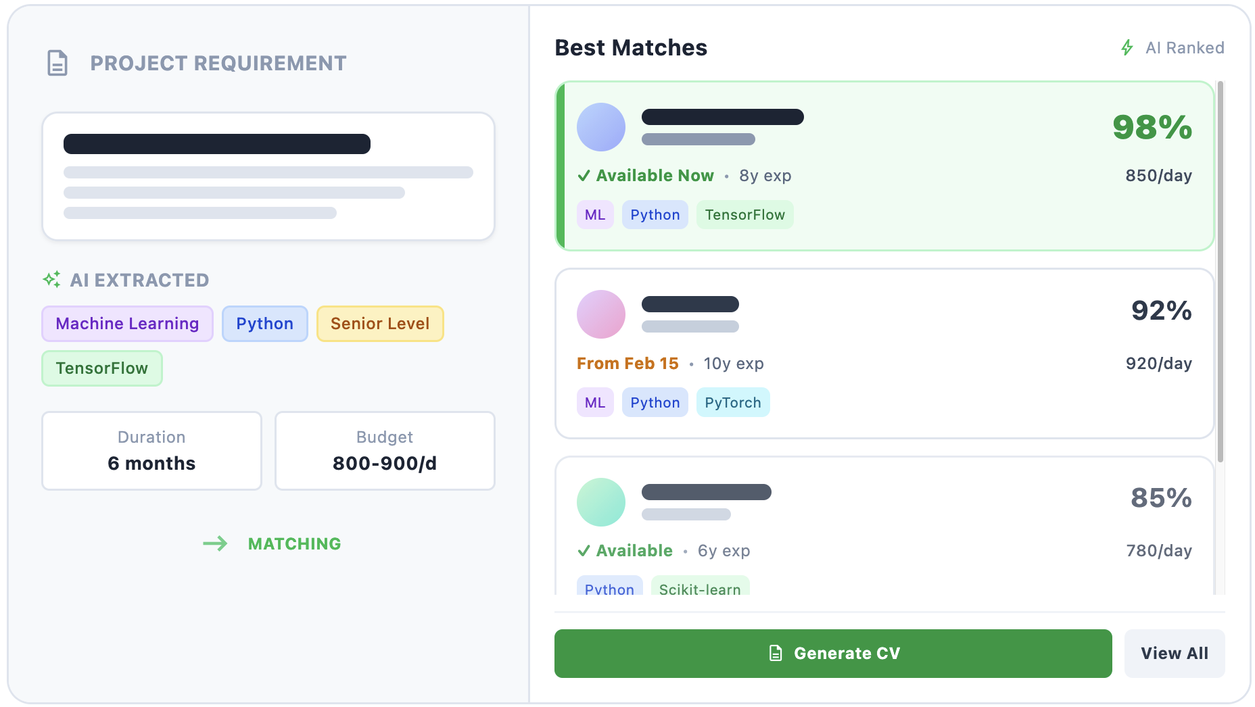Click the Generate CV button
Viewport: 1255px width, 707px height.
(832, 653)
